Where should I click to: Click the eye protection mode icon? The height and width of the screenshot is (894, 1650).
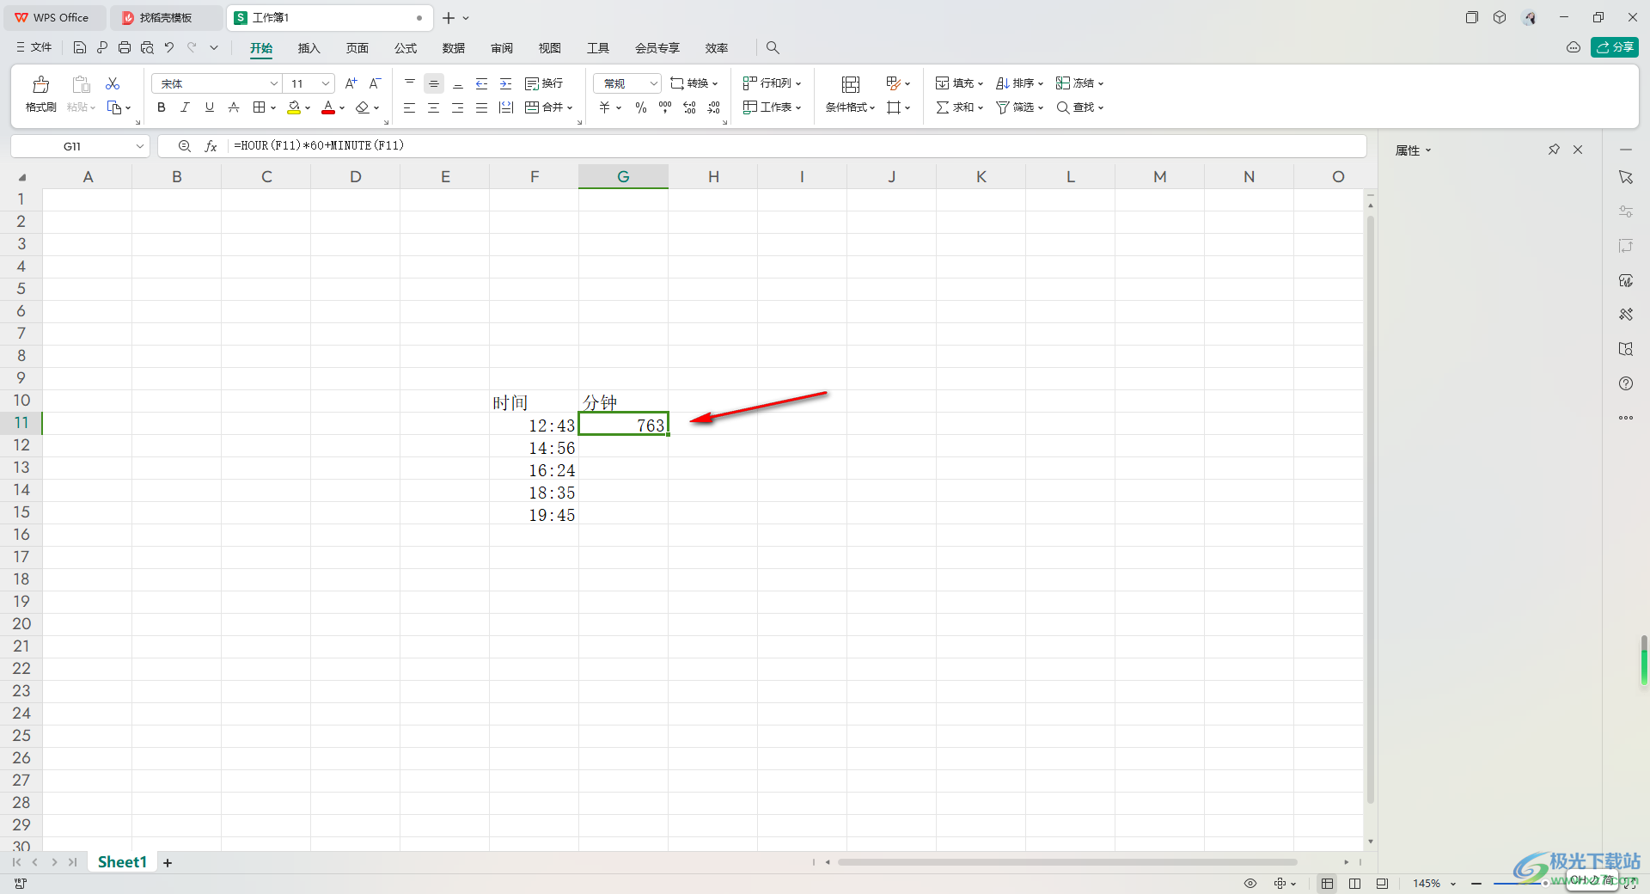1250,883
